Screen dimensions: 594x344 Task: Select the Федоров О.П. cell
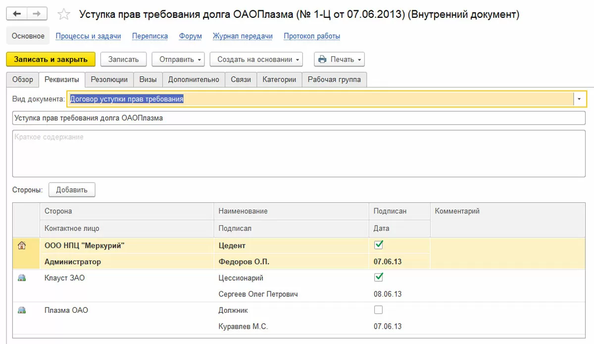291,261
